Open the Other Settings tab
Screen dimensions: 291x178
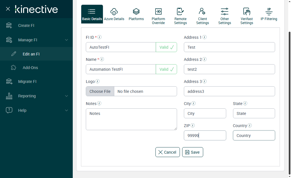(225, 16)
